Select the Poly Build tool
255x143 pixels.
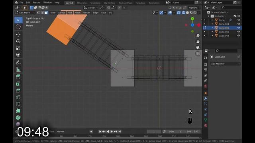pyautogui.click(x=18, y=111)
